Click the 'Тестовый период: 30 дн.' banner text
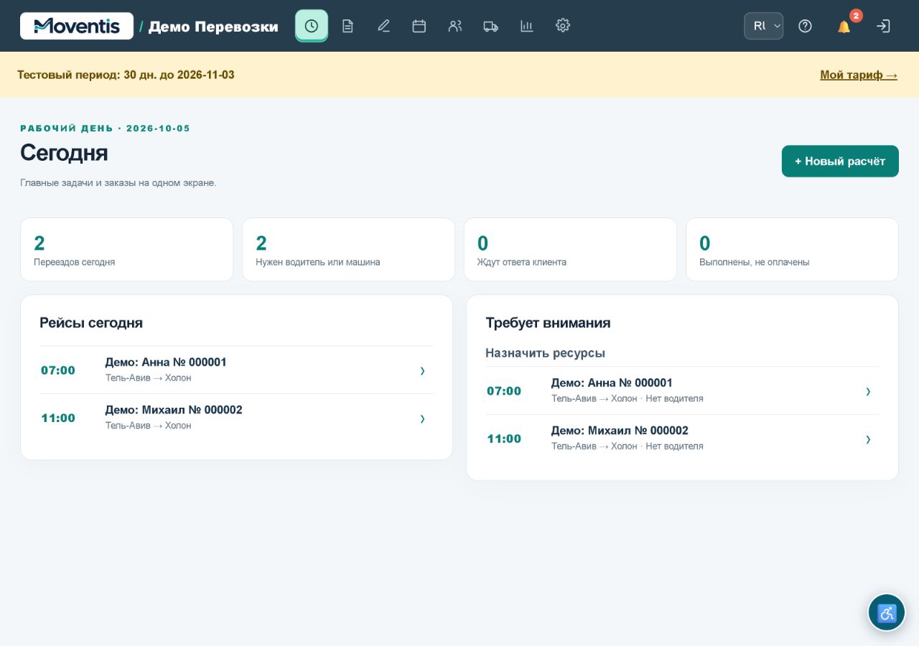919x646 pixels. point(126,75)
